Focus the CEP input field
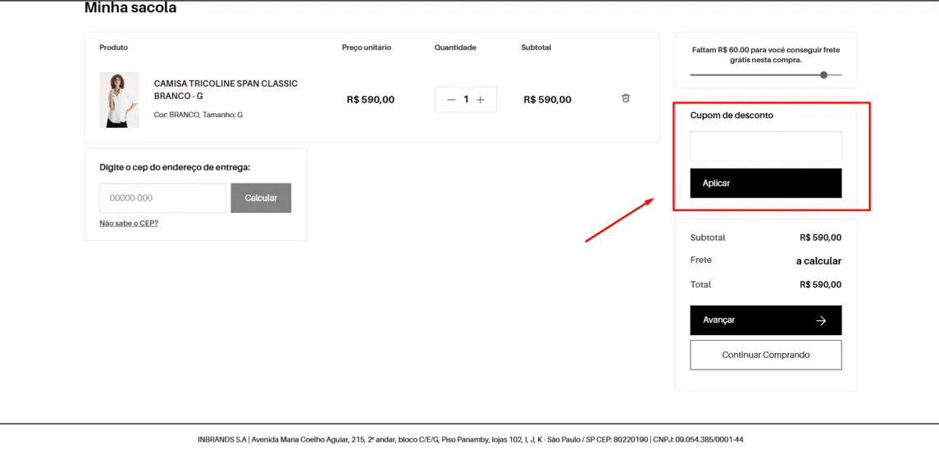Screen dimensions: 939x453 click(162, 198)
